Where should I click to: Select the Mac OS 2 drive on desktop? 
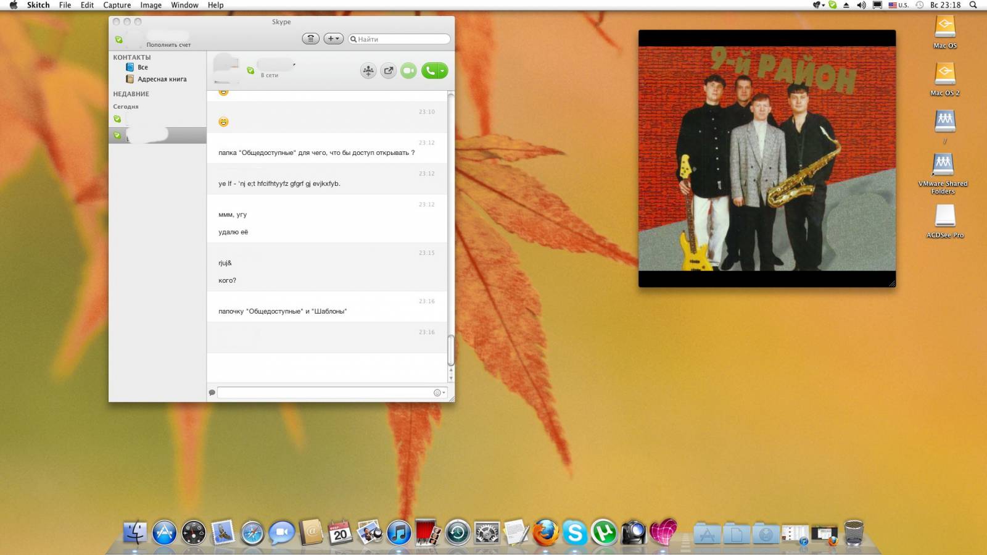(945, 79)
